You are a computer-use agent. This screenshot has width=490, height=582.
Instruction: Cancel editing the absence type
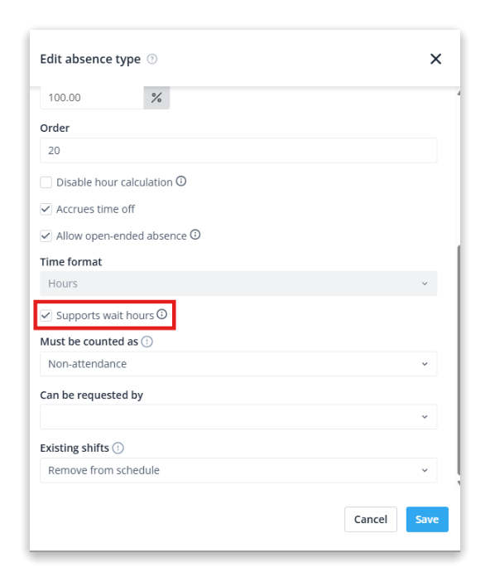(x=371, y=519)
